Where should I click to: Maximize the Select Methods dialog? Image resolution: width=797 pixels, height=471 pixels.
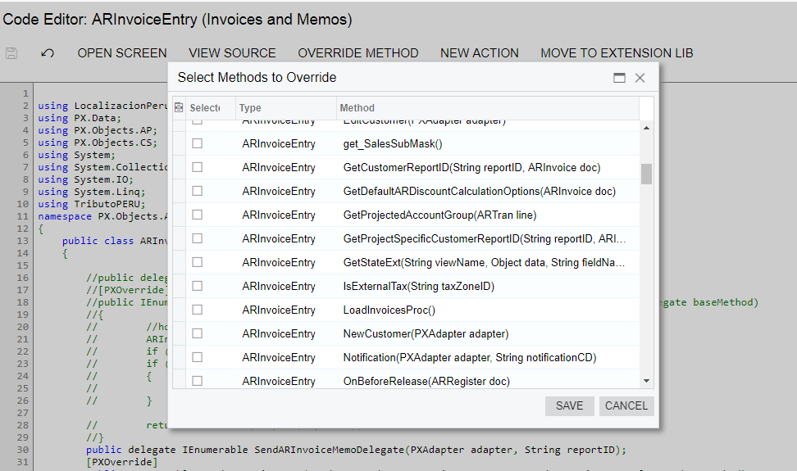(x=620, y=78)
